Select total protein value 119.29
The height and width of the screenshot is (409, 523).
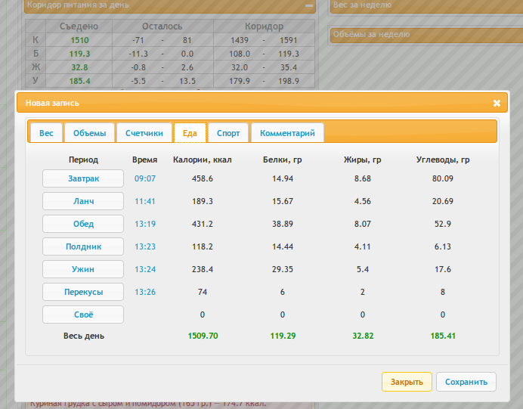[x=283, y=336]
